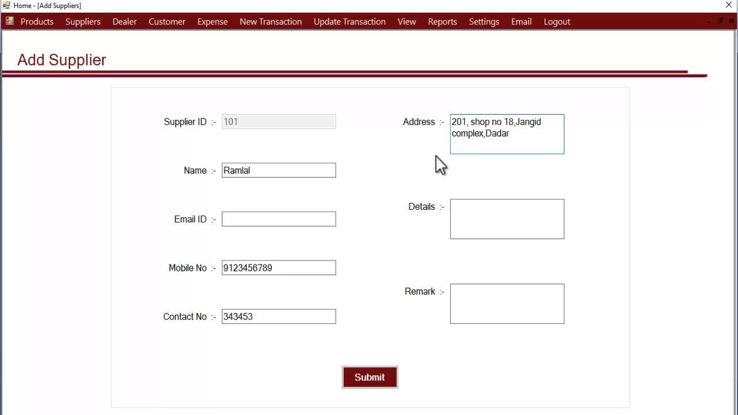Image resolution: width=738 pixels, height=415 pixels.
Task: Click the Supplier ID label
Action: click(x=185, y=122)
